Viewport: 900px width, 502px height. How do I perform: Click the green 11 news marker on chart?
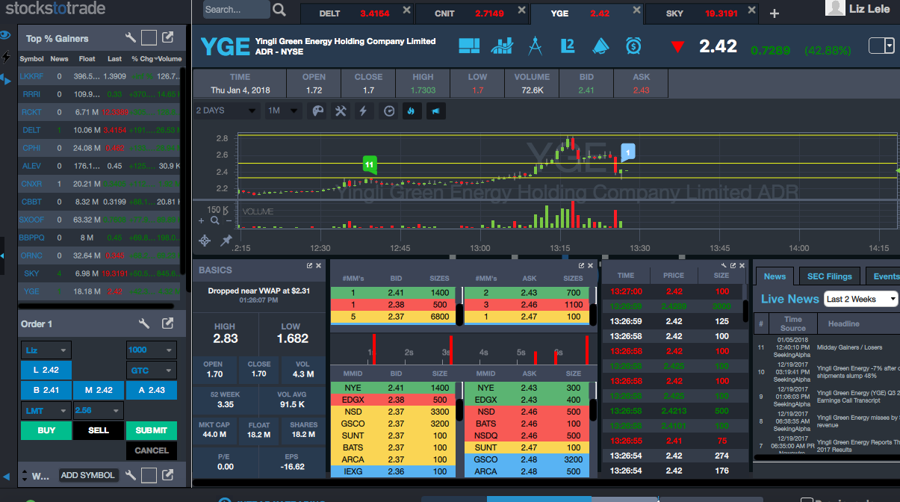point(368,164)
